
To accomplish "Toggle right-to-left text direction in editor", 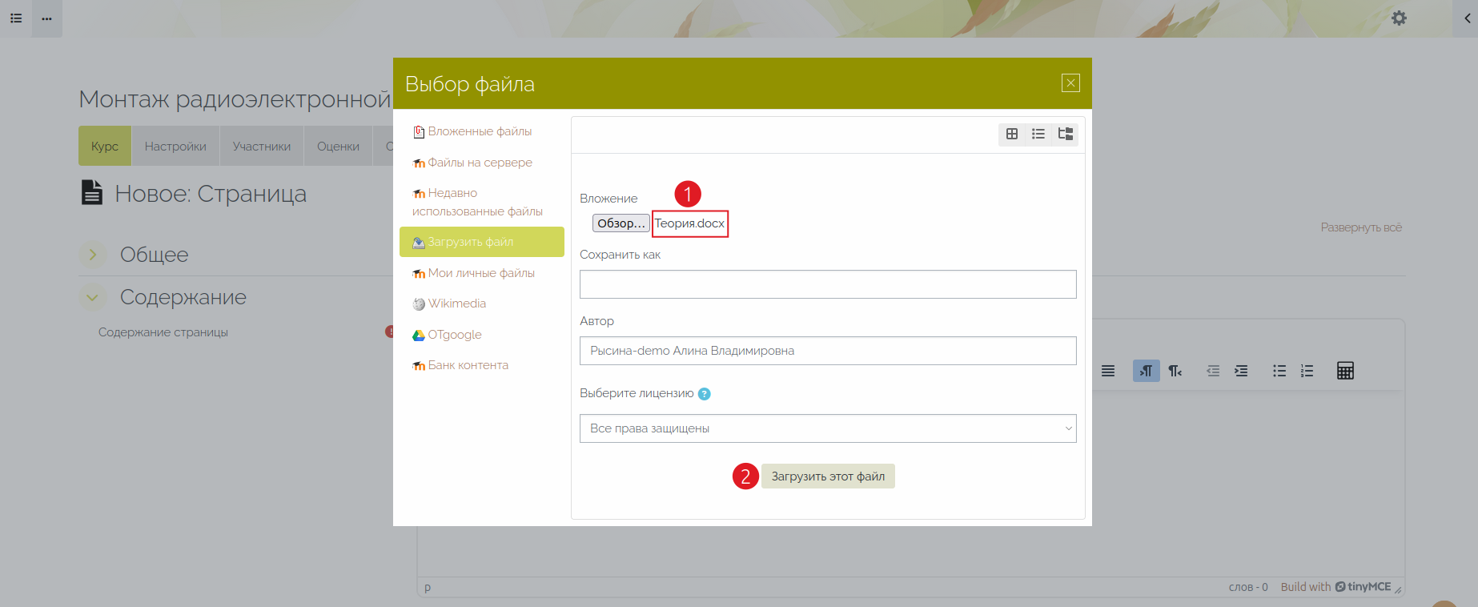I will click(1175, 371).
